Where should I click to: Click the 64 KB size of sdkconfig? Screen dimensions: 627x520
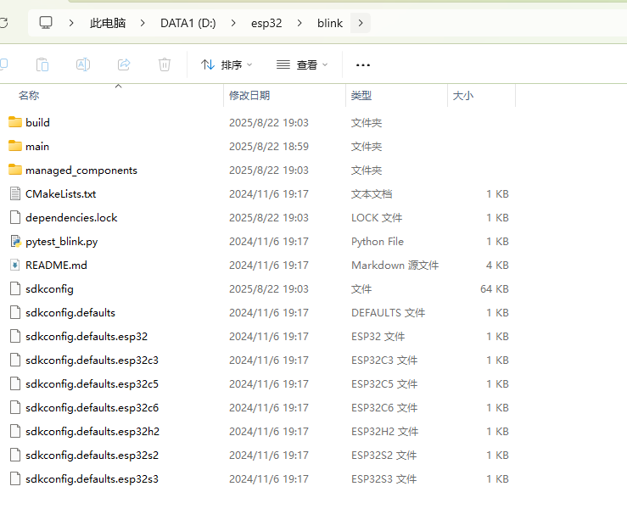pos(495,288)
